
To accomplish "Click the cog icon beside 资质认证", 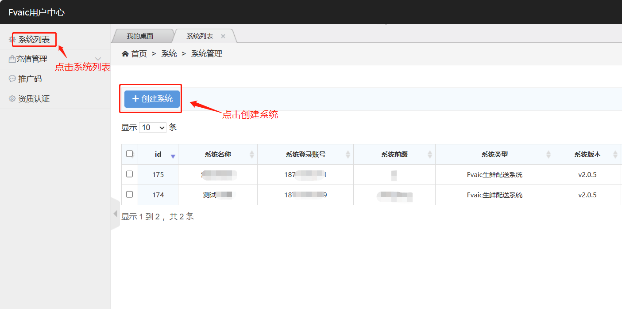I will click(x=12, y=99).
